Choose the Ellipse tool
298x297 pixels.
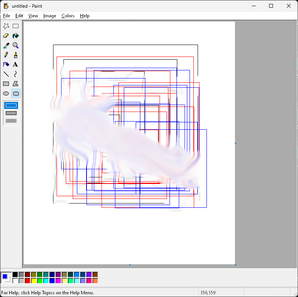tap(6, 93)
